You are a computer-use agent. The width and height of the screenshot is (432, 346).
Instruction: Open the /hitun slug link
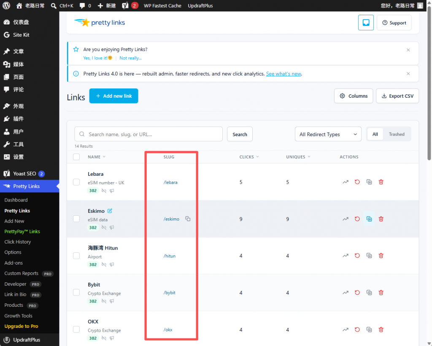tap(170, 256)
